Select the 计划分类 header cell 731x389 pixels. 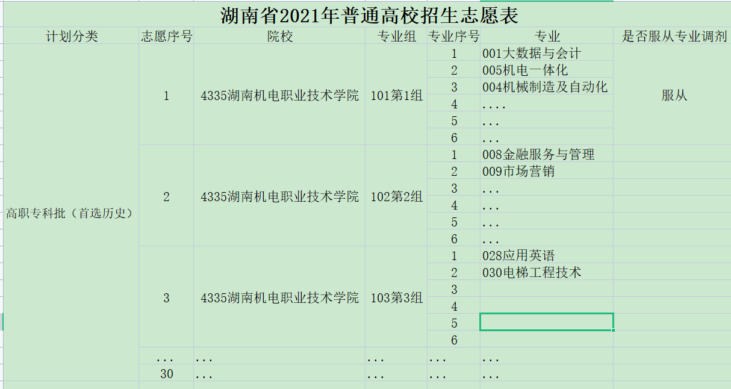click(71, 36)
